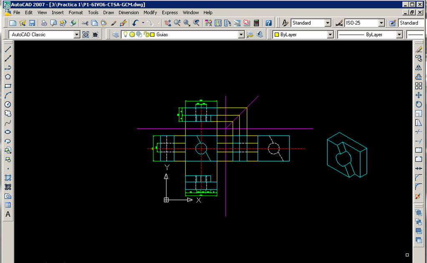Open the Modify menu
The height and width of the screenshot is (263, 427).
(x=150, y=13)
